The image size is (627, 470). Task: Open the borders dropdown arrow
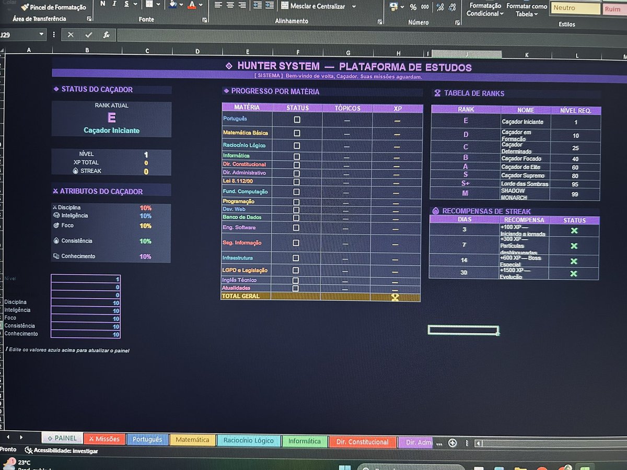pos(158,5)
